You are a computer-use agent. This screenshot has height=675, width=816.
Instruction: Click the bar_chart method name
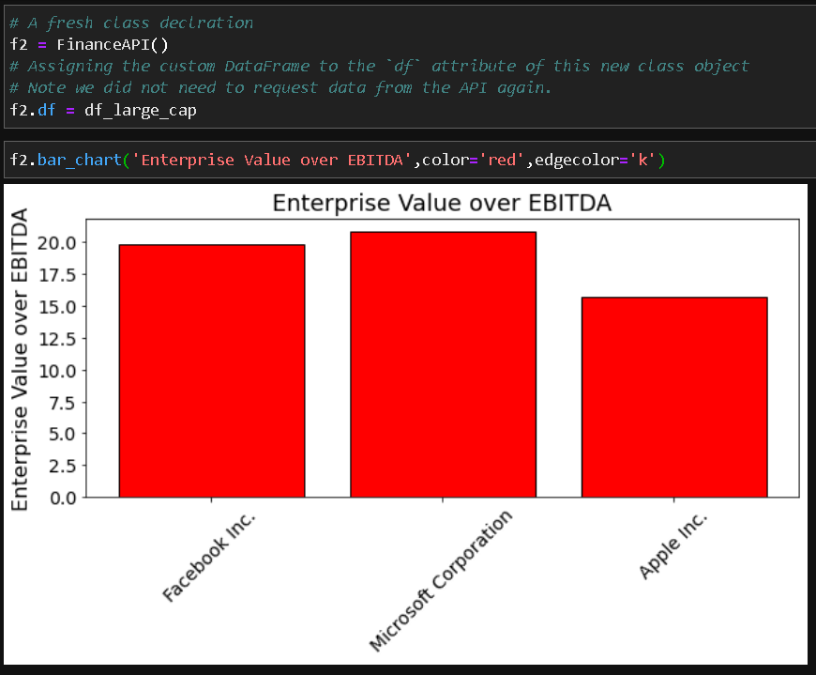[80, 160]
